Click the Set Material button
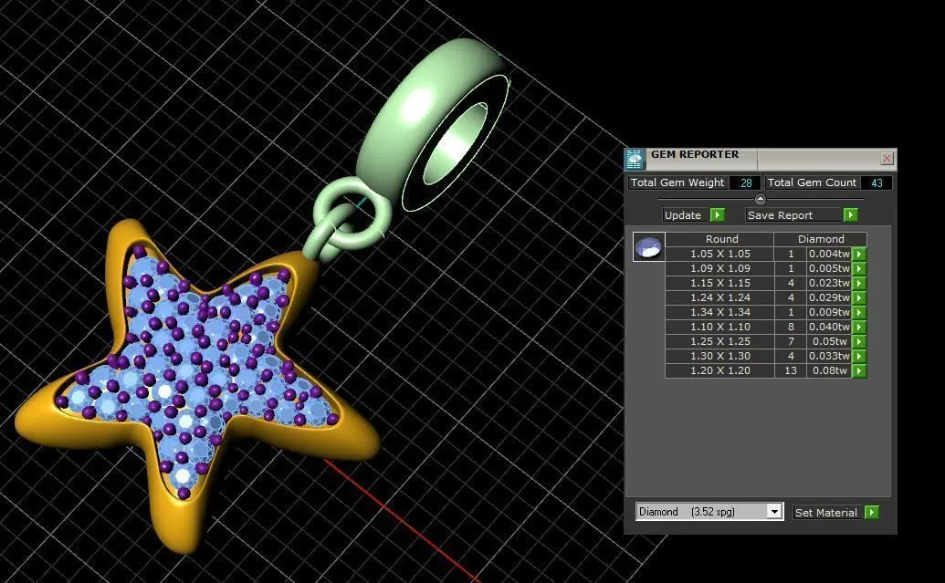 [829, 513]
